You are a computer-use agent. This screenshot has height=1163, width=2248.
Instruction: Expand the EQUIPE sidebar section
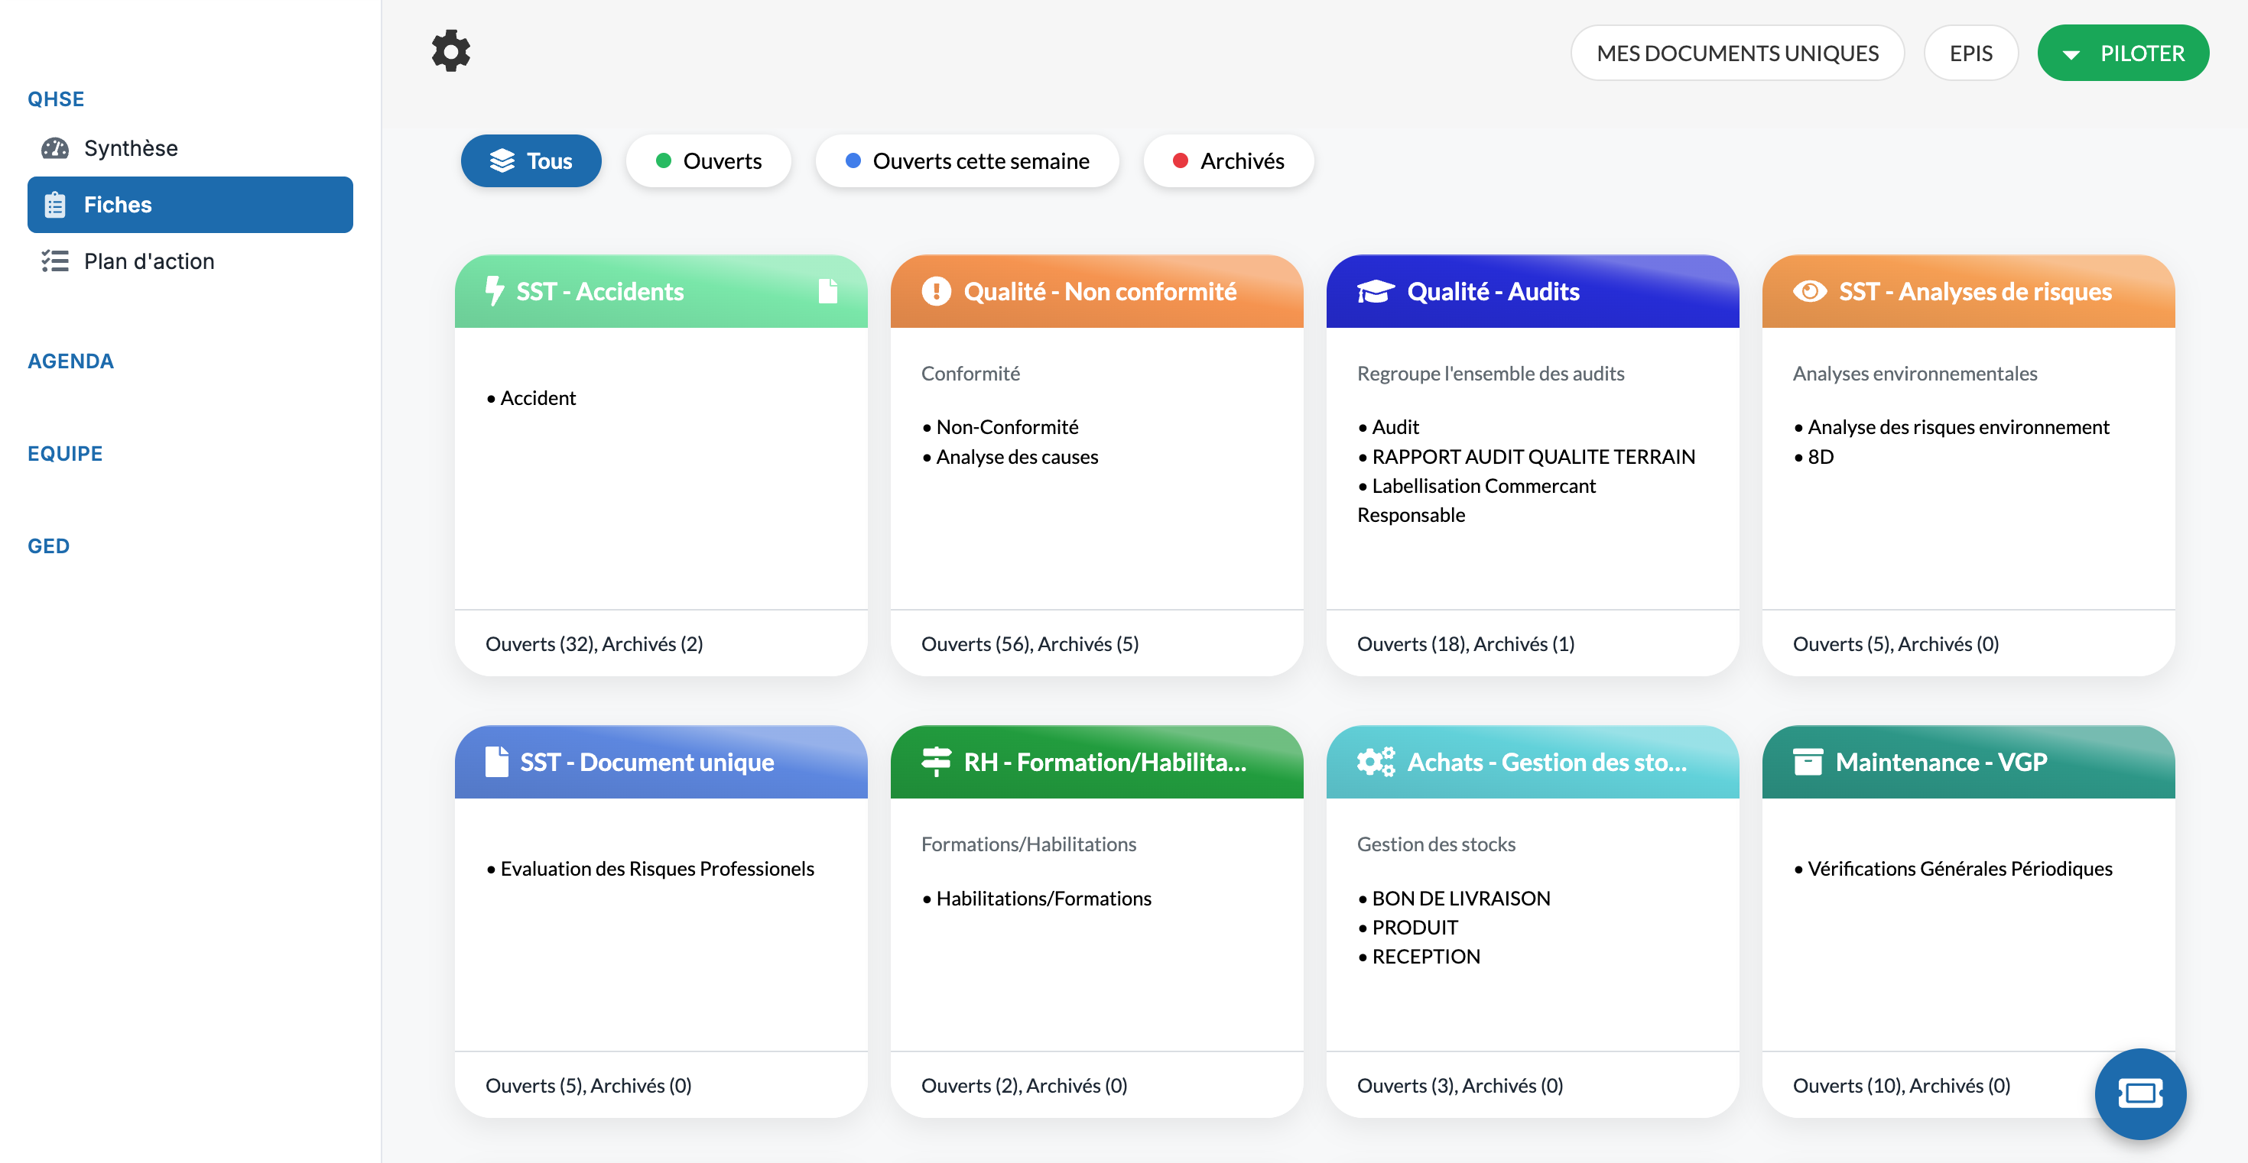[x=64, y=453]
